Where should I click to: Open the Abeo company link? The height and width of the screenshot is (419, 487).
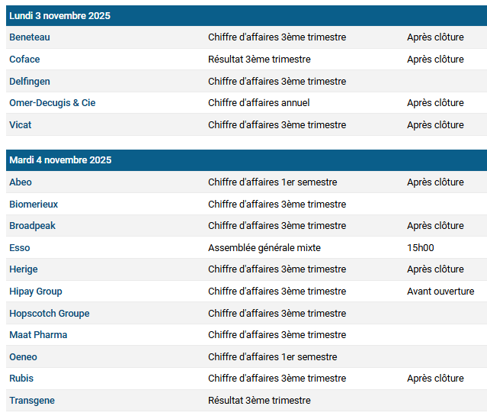[21, 182]
